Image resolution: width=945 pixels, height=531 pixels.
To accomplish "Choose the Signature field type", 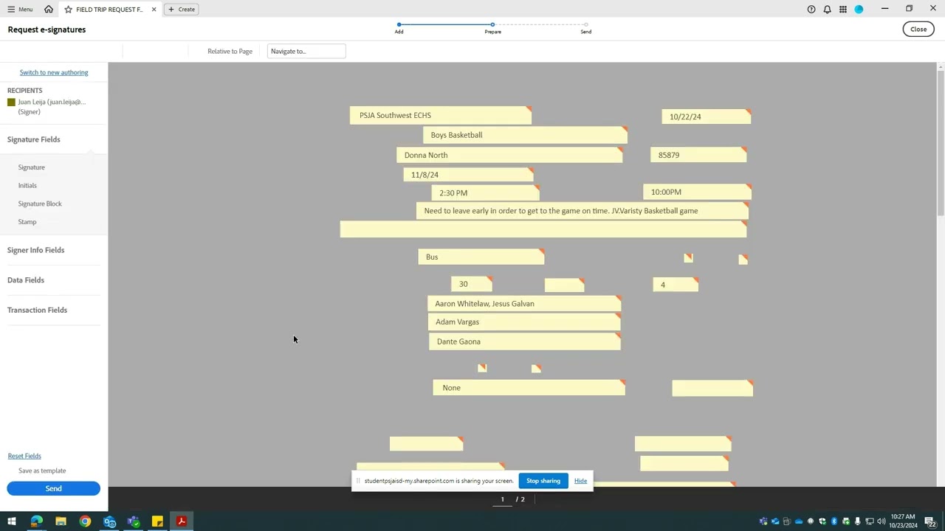I will (x=32, y=167).
